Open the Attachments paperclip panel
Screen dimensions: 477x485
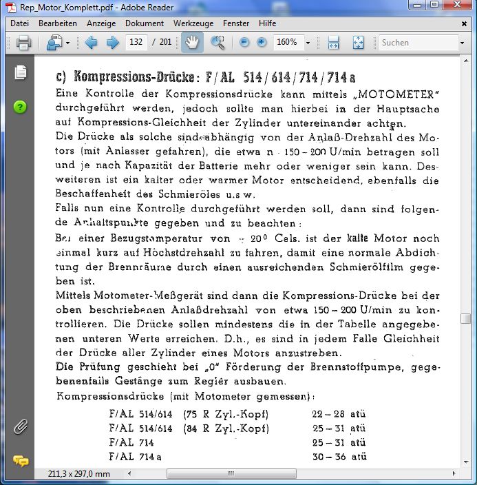[21, 427]
